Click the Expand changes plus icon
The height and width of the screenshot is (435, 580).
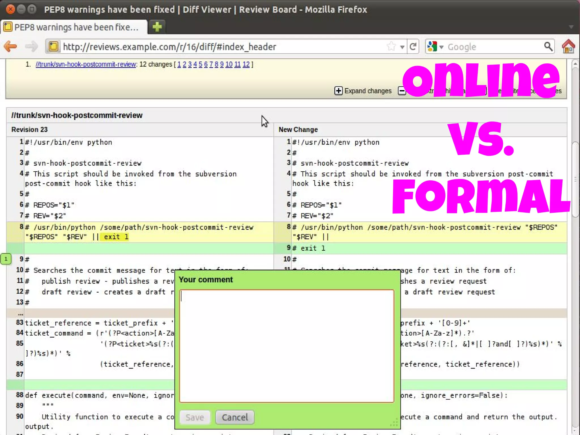[x=338, y=91]
